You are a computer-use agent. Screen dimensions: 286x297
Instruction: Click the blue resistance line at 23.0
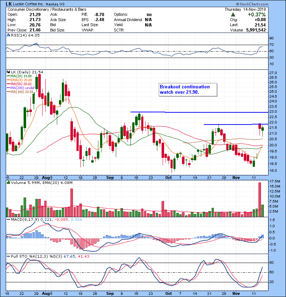[199, 112]
